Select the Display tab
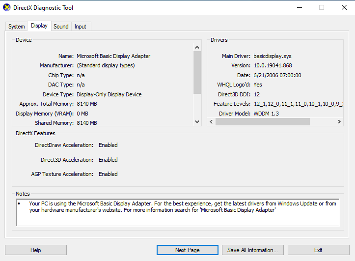 click(x=39, y=26)
